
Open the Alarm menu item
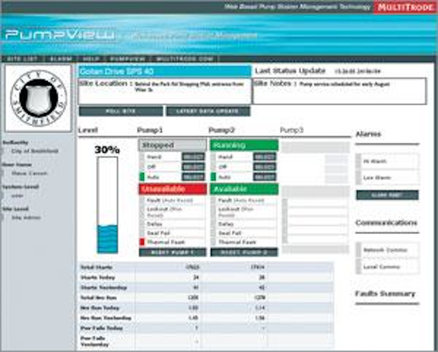click(x=61, y=59)
